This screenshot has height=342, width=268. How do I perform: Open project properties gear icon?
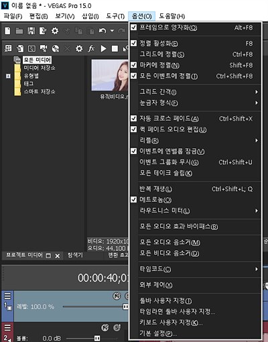[55, 31]
